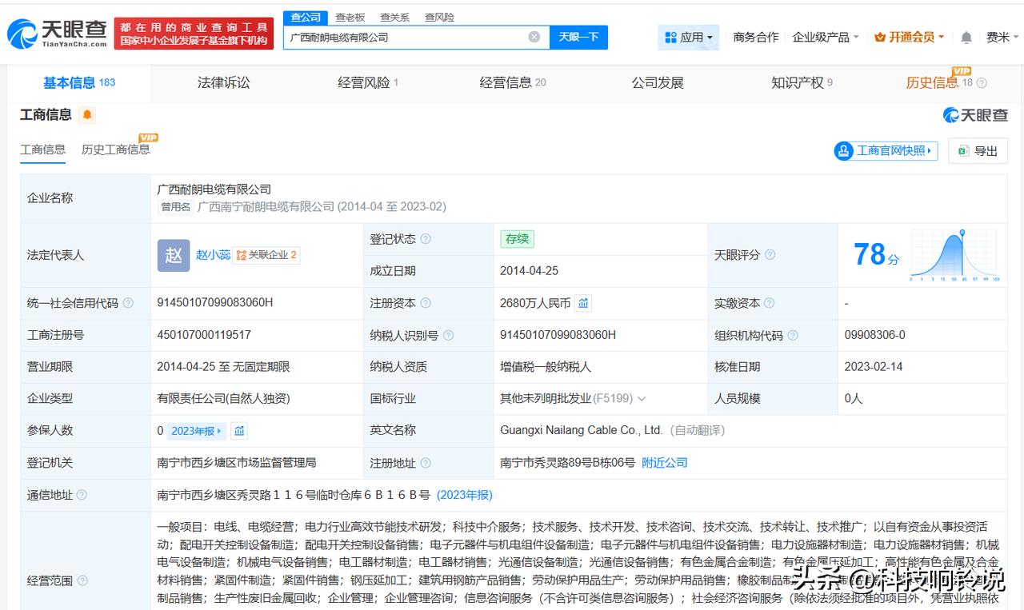Click the help icon next to 注册资本

click(426, 303)
